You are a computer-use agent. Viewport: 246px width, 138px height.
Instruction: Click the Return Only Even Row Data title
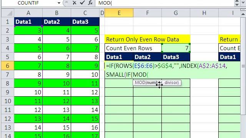point(147,39)
